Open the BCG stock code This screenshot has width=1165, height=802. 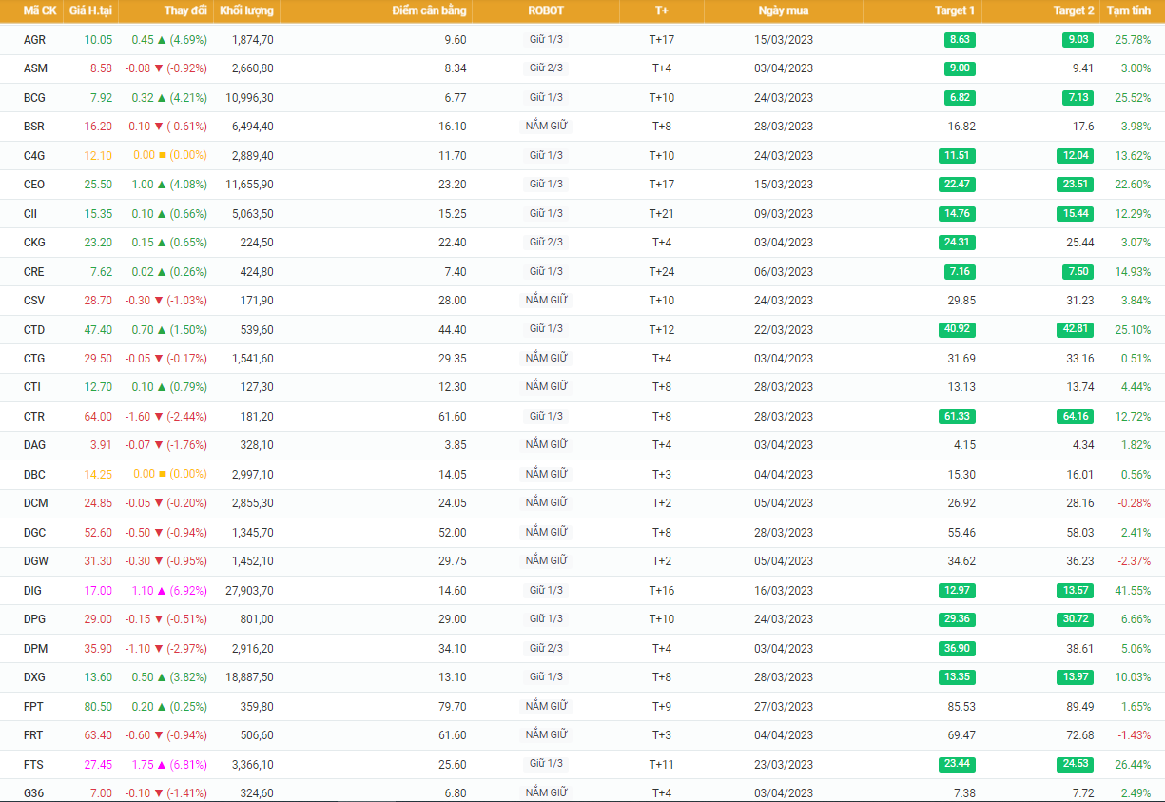coord(34,98)
